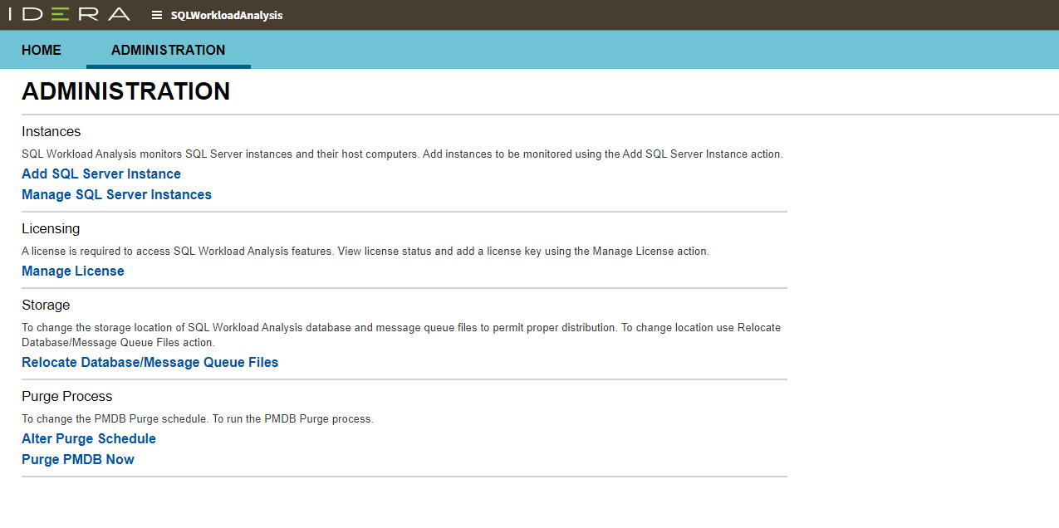
Task: Open the Add SQL Server Instance link
Action: (101, 174)
